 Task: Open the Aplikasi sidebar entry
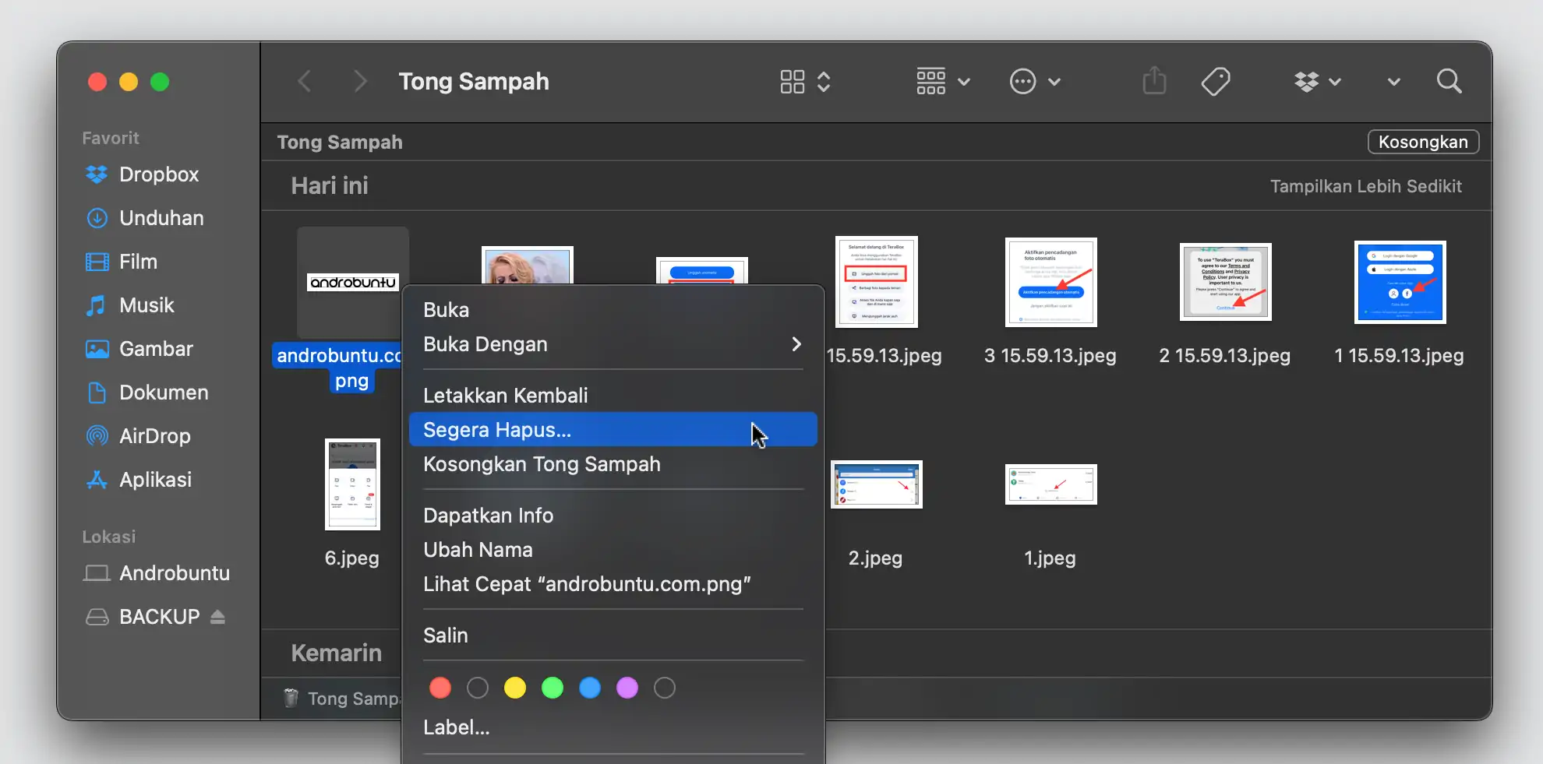[156, 480]
